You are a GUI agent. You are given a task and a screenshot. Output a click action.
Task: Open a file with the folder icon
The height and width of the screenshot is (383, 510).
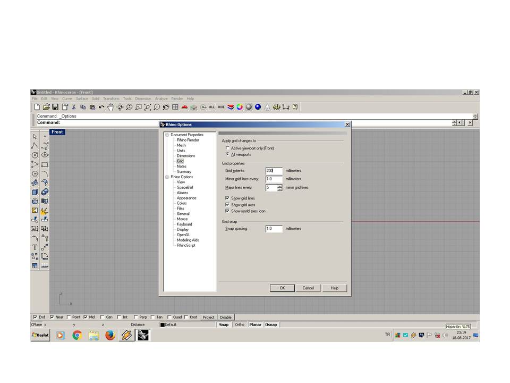click(x=46, y=107)
